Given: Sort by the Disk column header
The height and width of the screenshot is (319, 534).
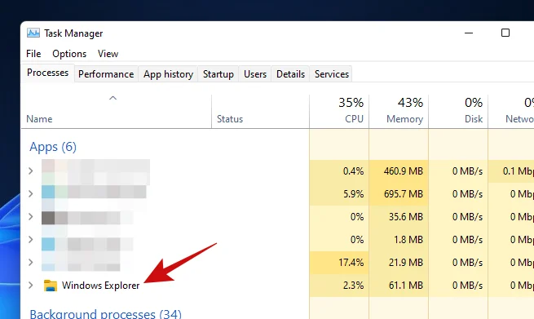Looking at the screenshot, I should click(458, 112).
